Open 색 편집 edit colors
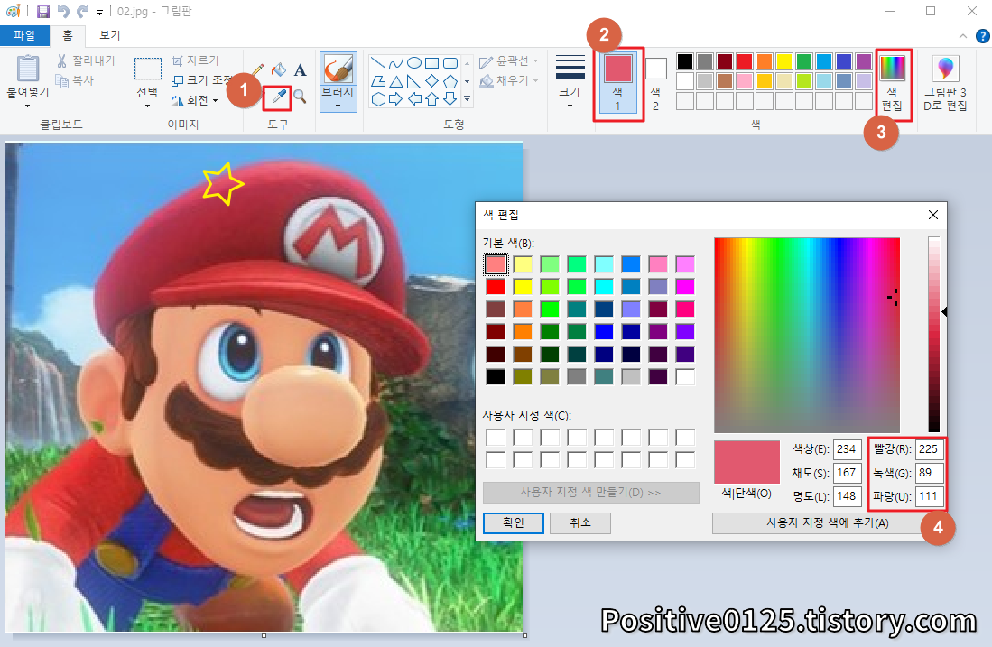This screenshot has width=992, height=647. pos(893,84)
